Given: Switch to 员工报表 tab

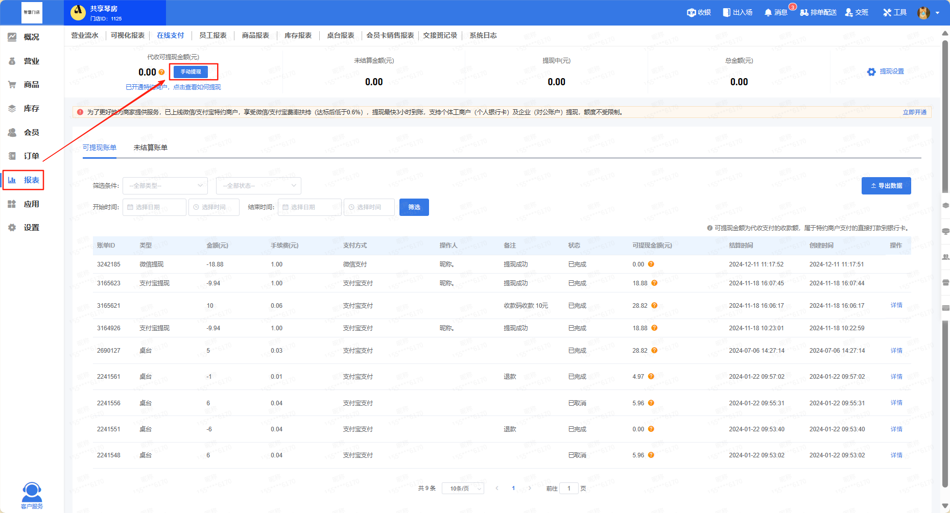Looking at the screenshot, I should [x=213, y=36].
